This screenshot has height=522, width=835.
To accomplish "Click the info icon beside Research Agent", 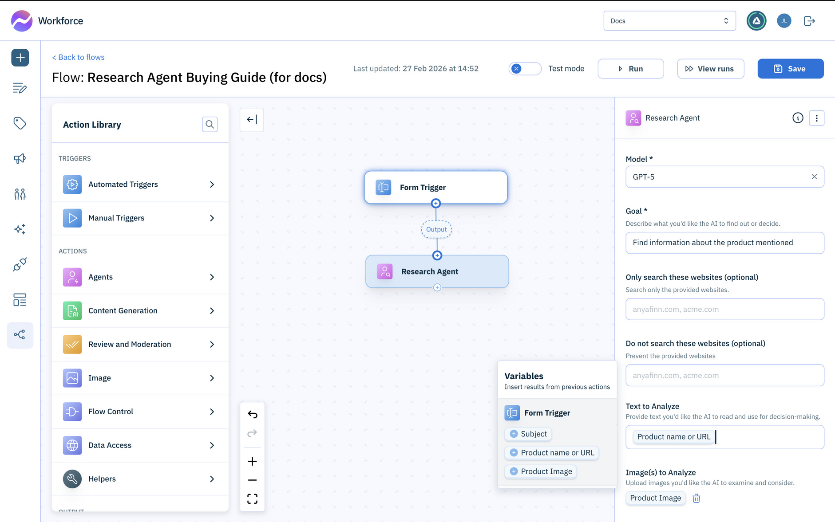I will (798, 118).
